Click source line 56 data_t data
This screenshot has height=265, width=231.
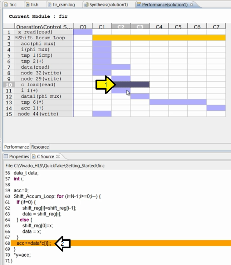click(x=26, y=173)
